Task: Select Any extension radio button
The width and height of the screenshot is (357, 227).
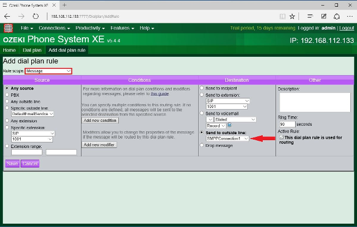Action: click(x=7, y=121)
